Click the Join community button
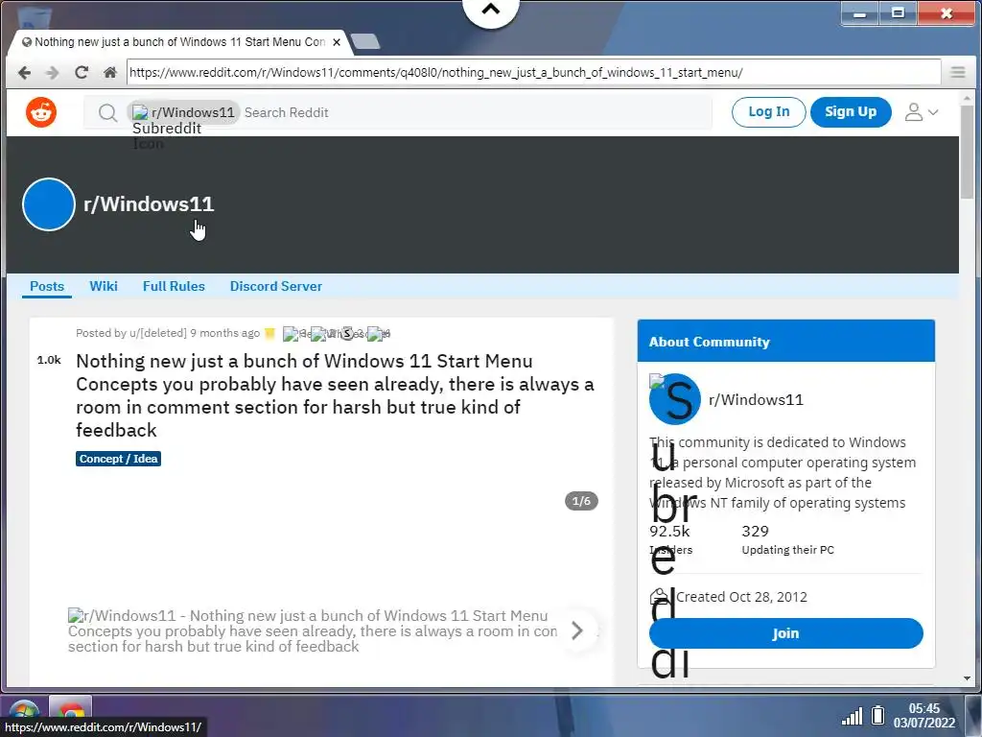 [x=786, y=633]
